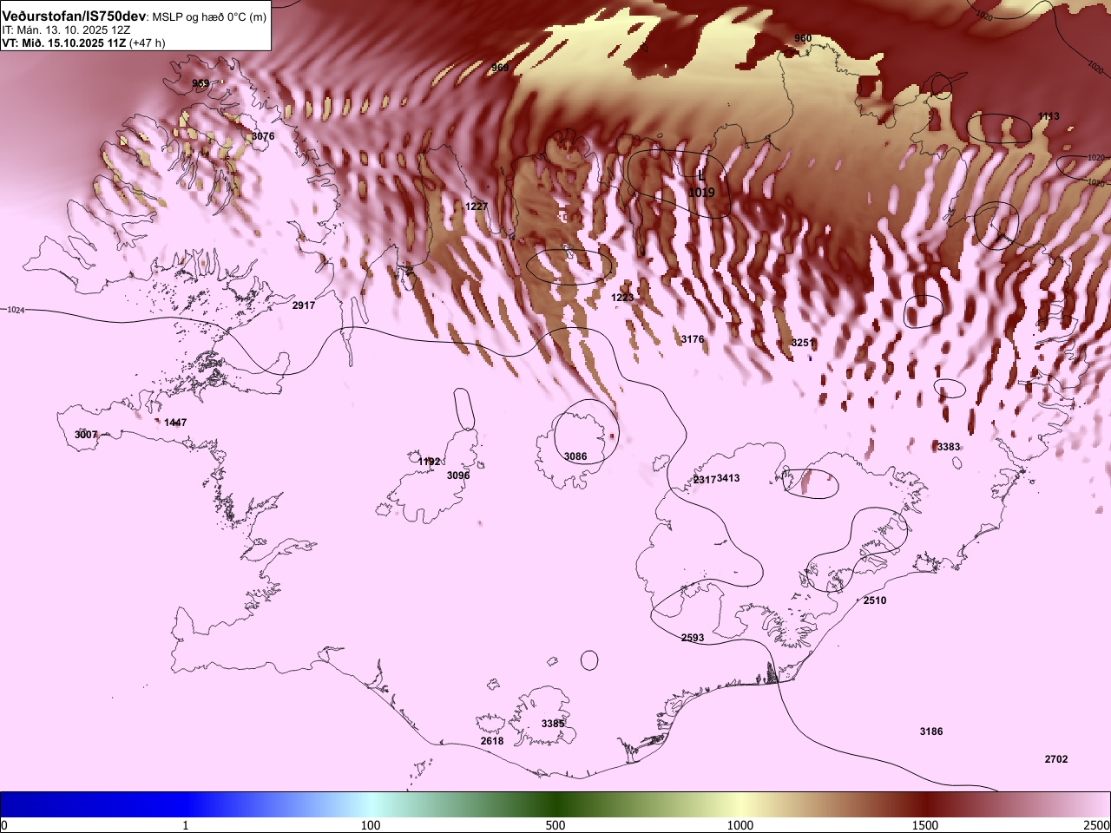The height and width of the screenshot is (833, 1111).
Task: Click the '2500' tick on the color scale
Action: coord(1097,825)
